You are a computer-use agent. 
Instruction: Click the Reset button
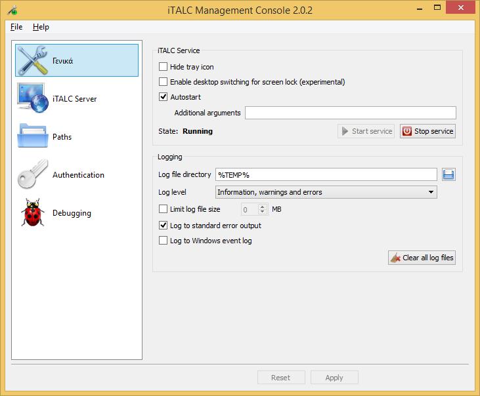click(281, 378)
